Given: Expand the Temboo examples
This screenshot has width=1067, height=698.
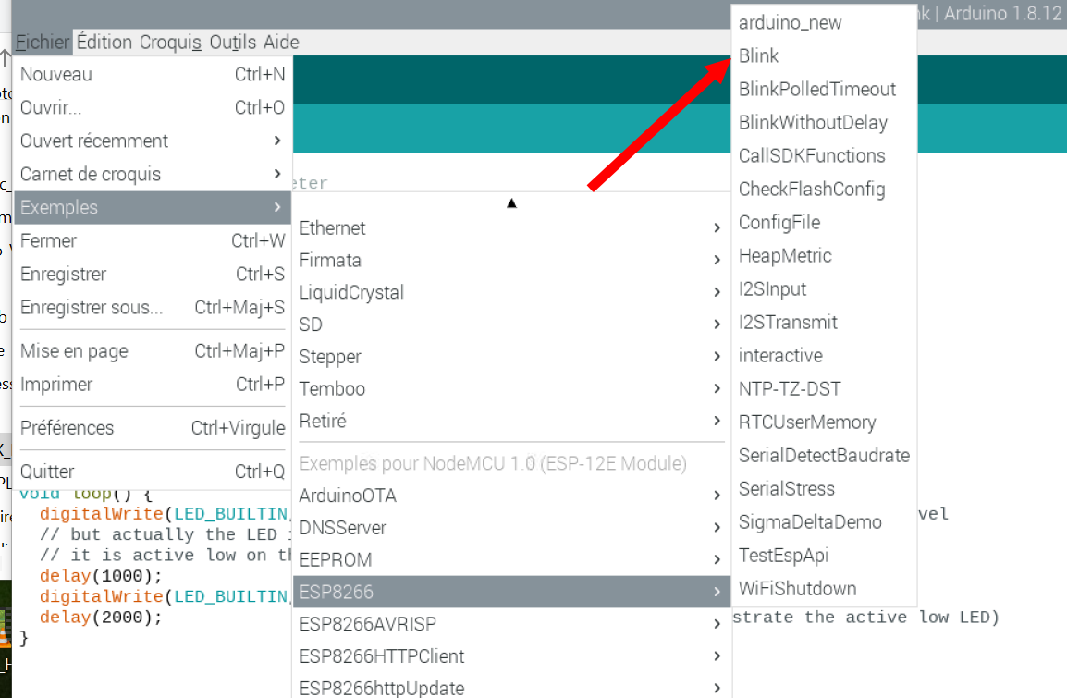Looking at the screenshot, I should 511,388.
